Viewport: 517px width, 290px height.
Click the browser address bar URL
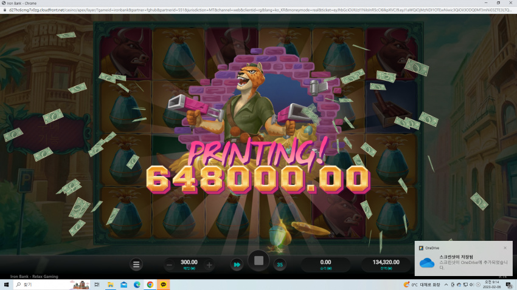click(x=260, y=10)
